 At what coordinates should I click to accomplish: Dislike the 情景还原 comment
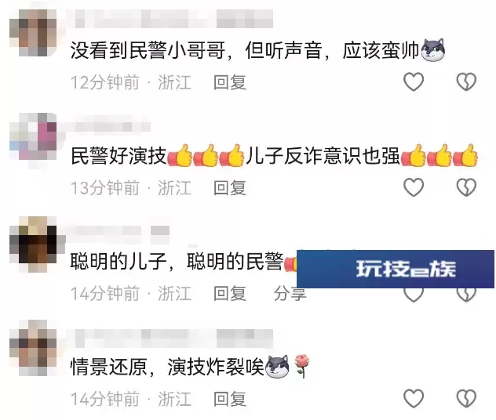(466, 398)
